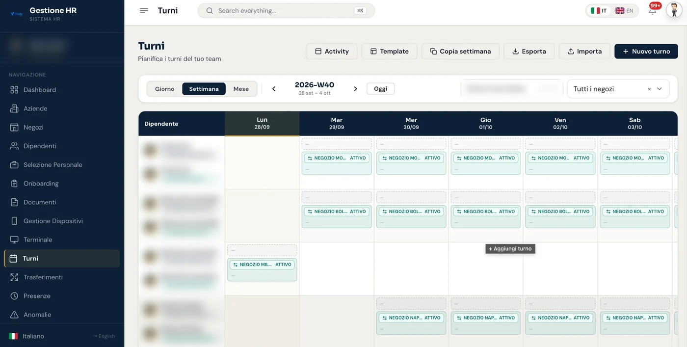
Task: Open the Turni sidebar menu item
Action: tap(62, 259)
